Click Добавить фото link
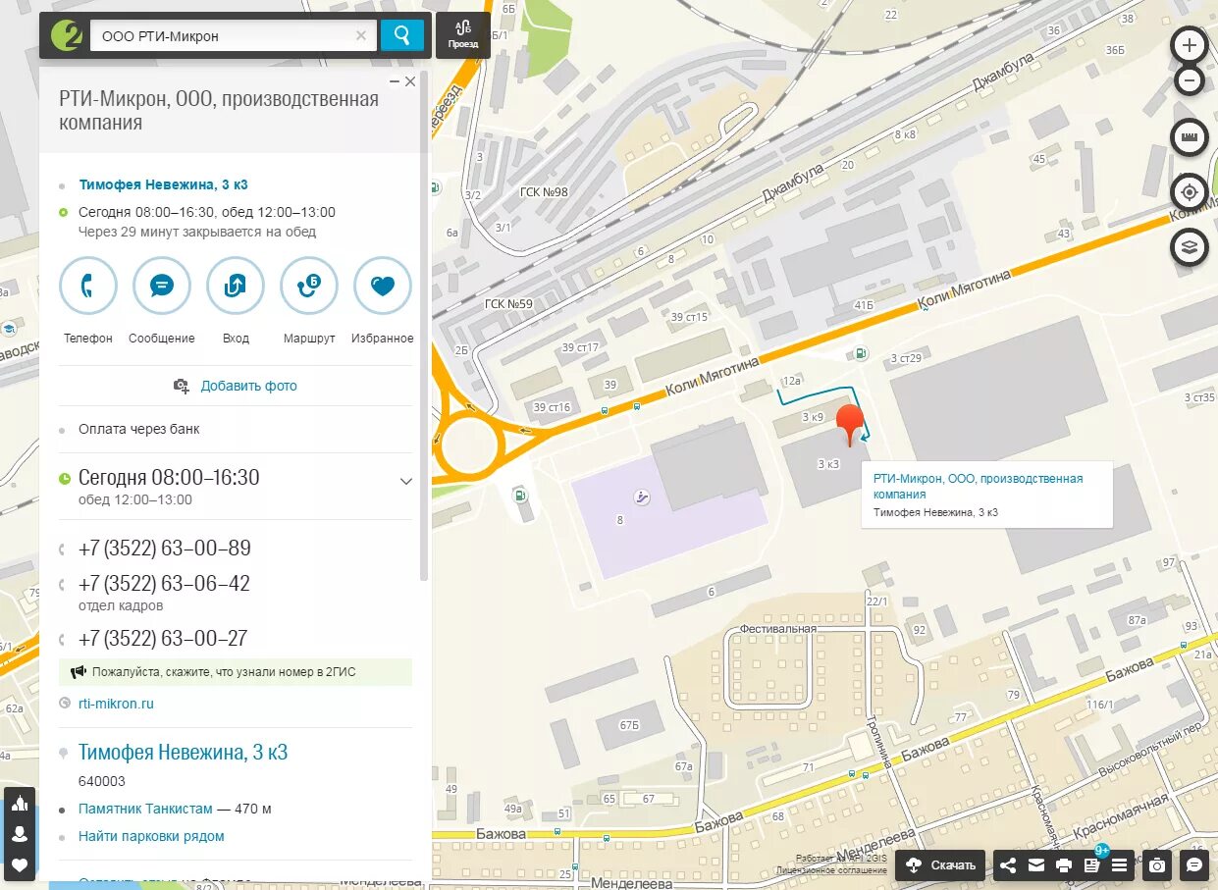This screenshot has height=890, width=1218. coord(248,386)
